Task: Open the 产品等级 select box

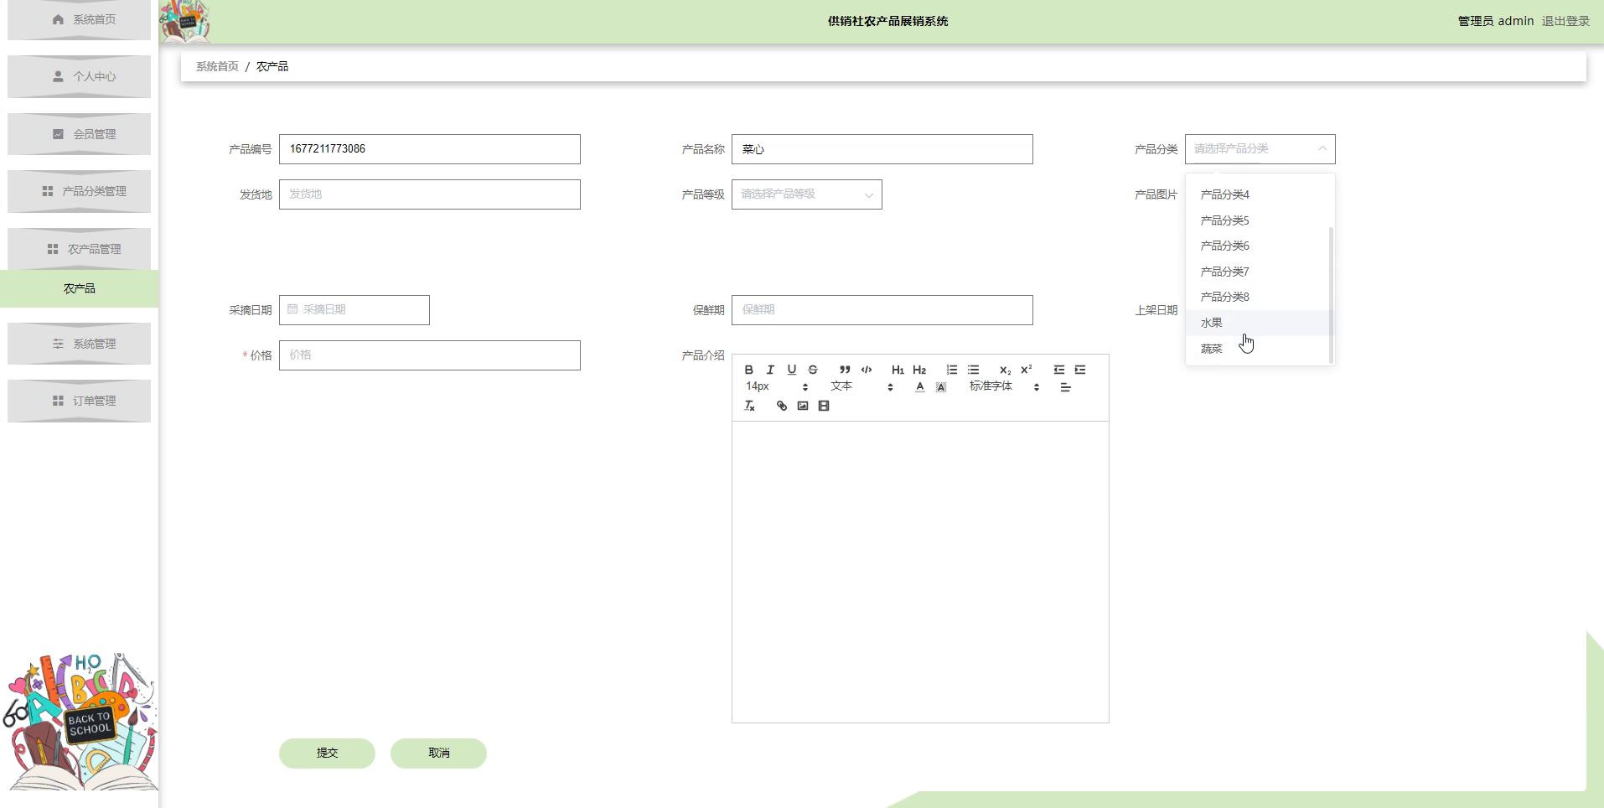Action: click(x=806, y=194)
